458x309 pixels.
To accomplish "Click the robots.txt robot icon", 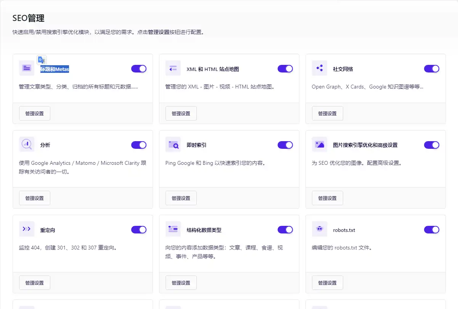I will tap(319, 229).
